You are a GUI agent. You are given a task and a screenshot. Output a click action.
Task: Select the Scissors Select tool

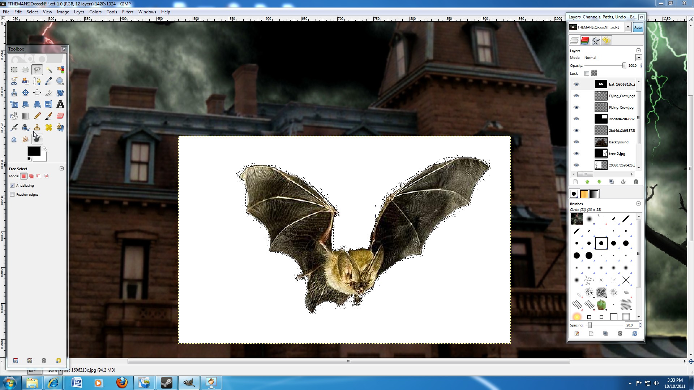[14, 81]
